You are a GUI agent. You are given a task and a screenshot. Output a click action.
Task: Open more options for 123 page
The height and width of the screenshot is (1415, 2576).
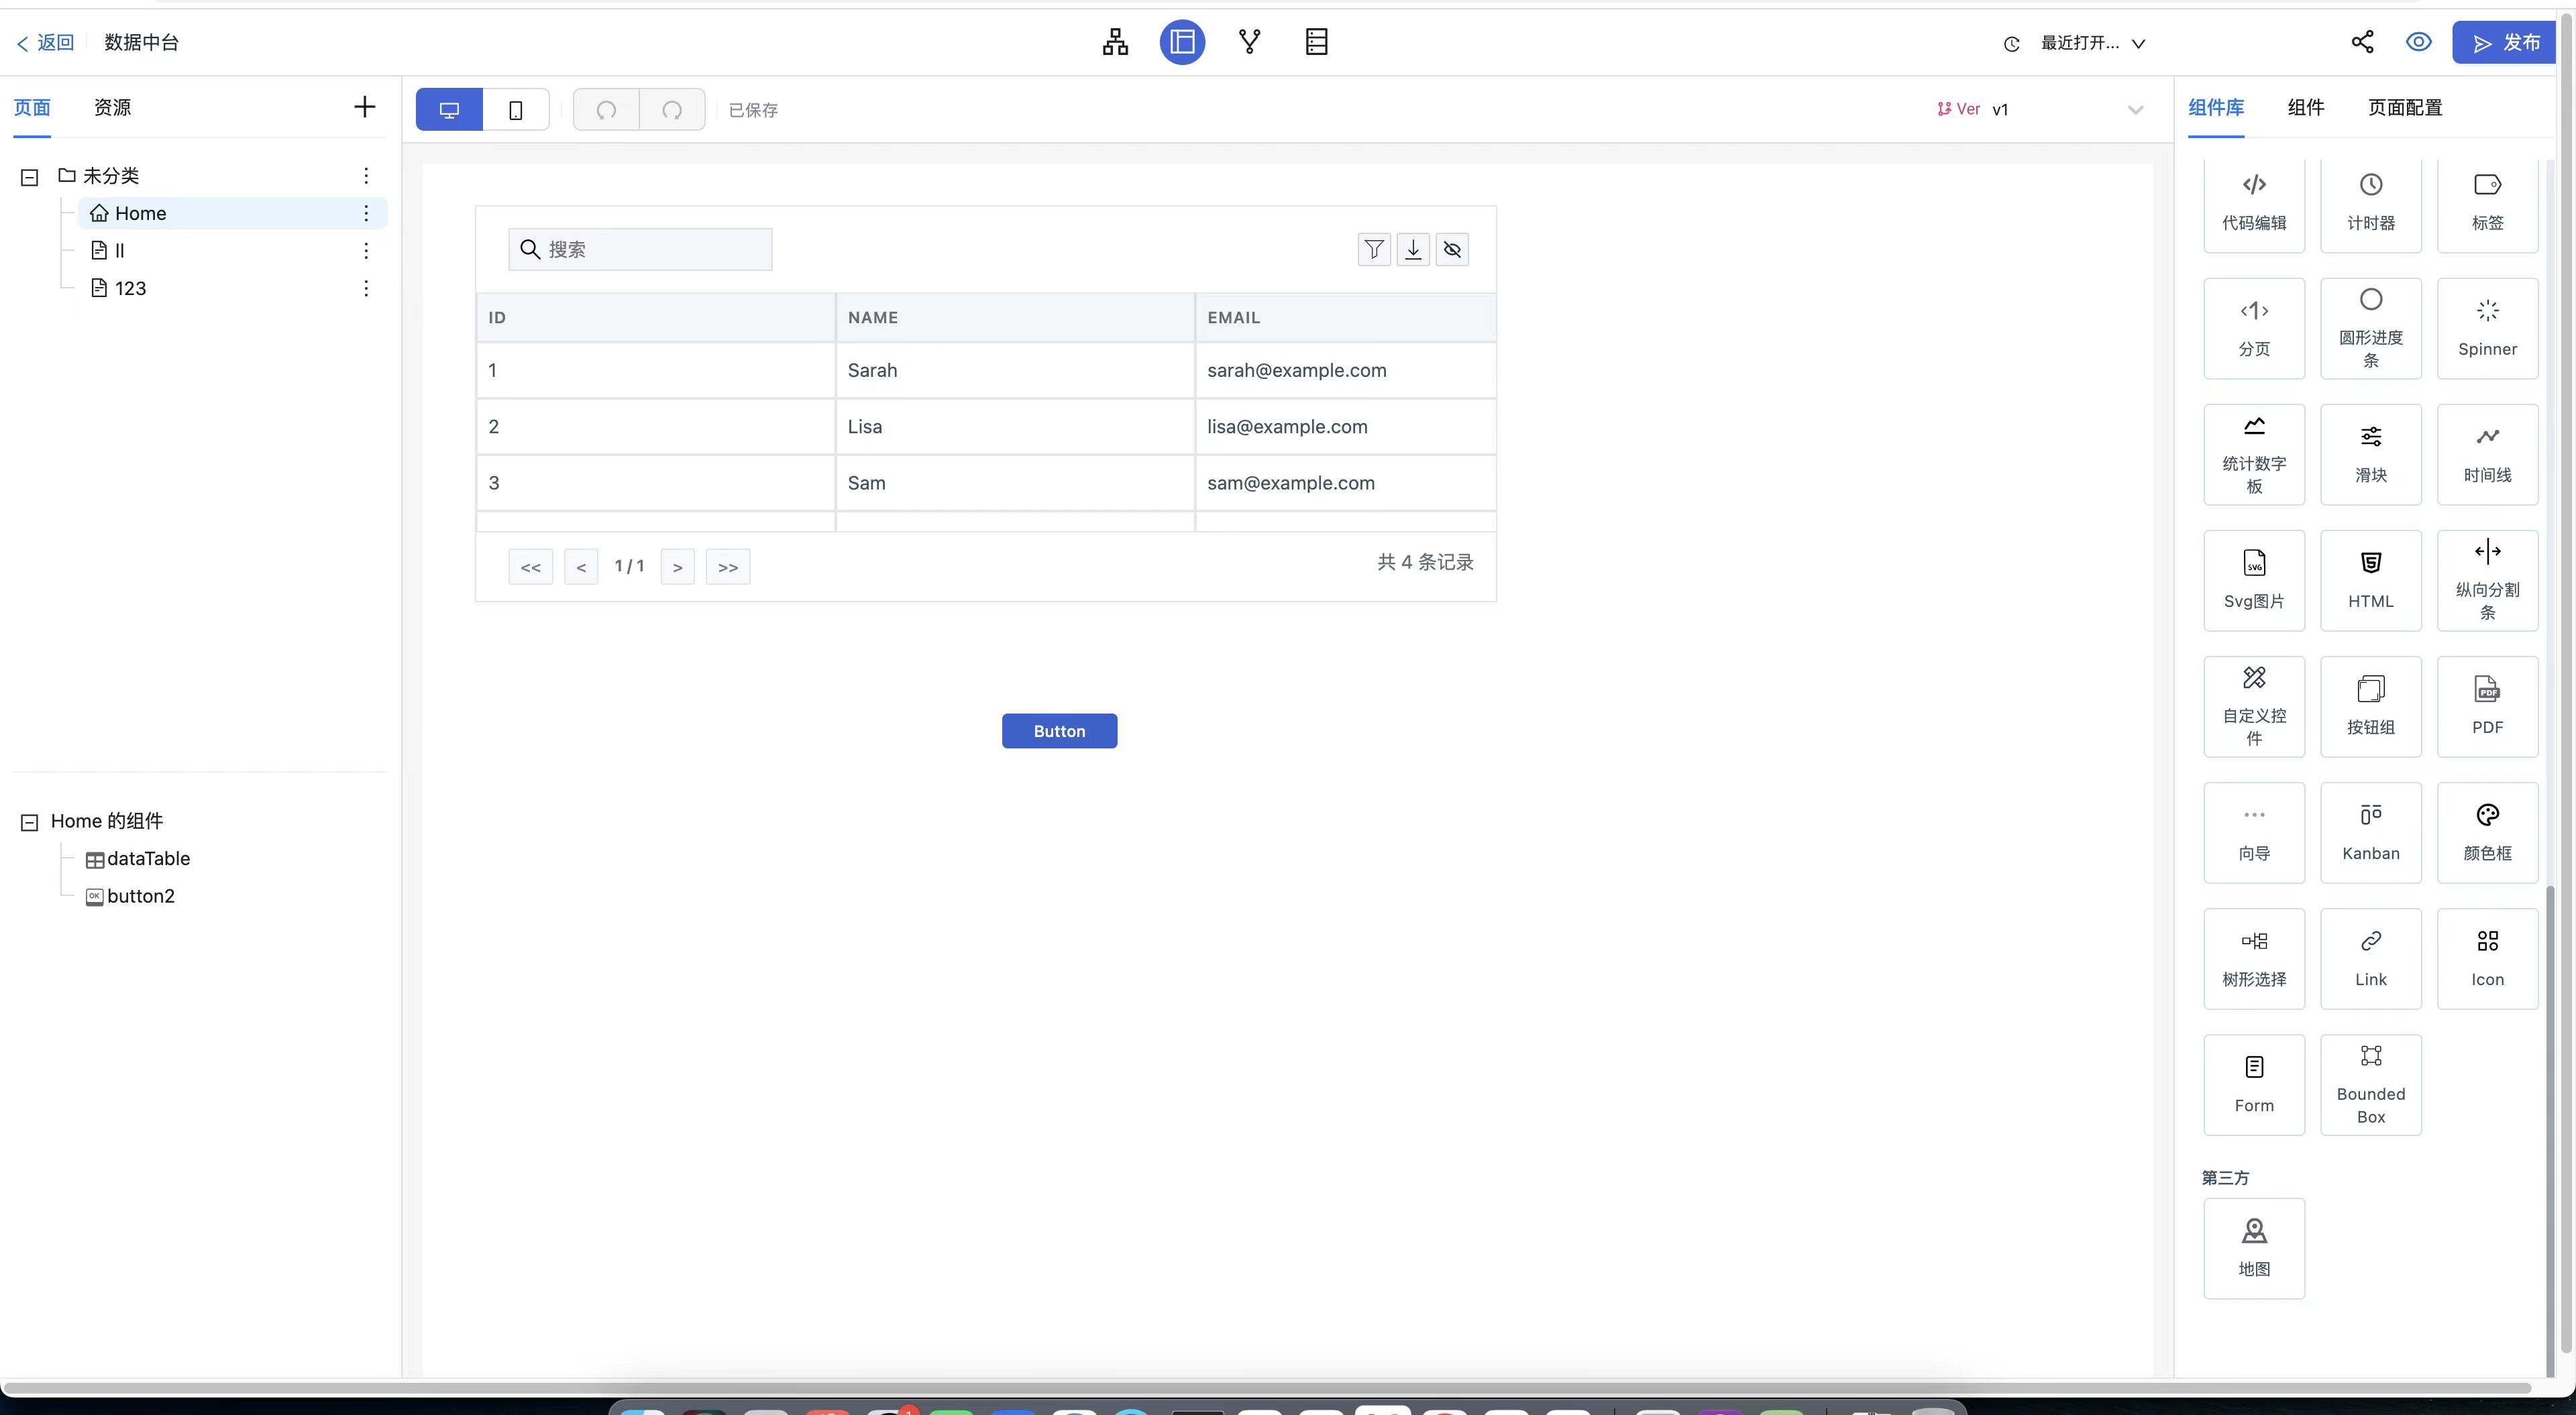(366, 288)
